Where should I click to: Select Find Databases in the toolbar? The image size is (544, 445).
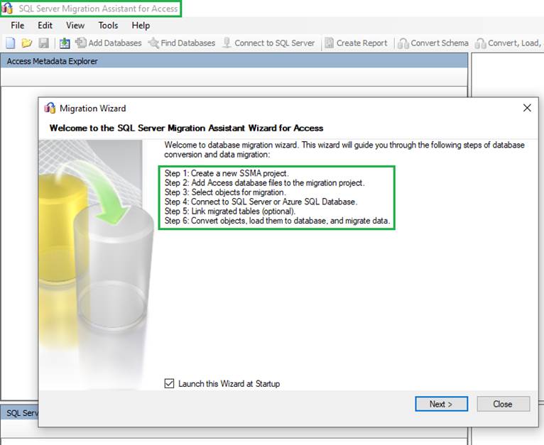click(181, 43)
